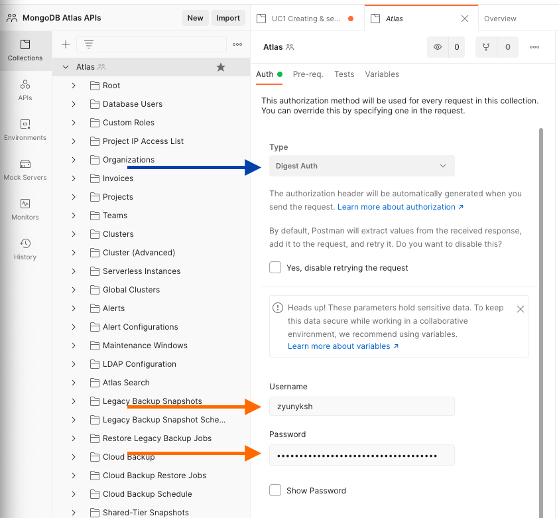Click the New button
559x518 pixels.
pyautogui.click(x=195, y=18)
